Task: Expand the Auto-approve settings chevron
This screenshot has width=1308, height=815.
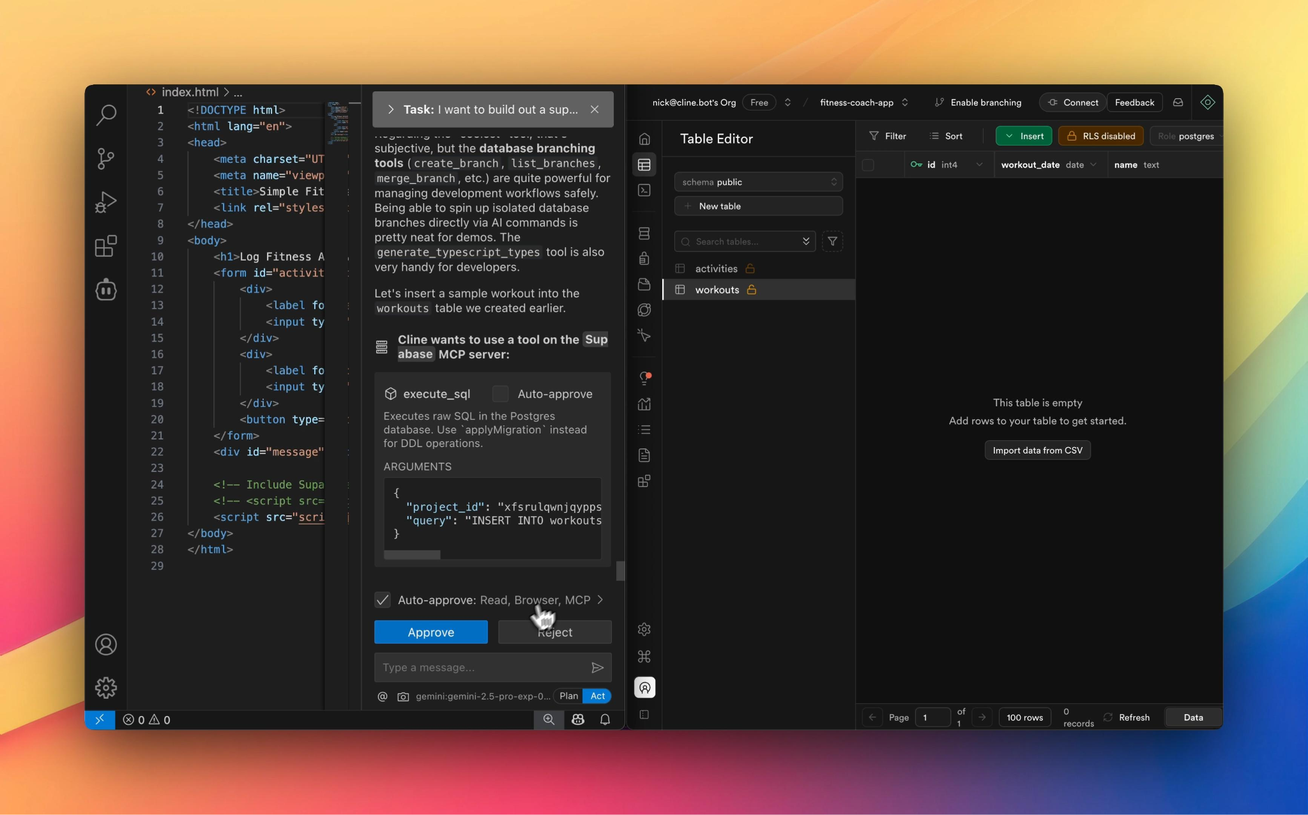Action: (x=600, y=600)
